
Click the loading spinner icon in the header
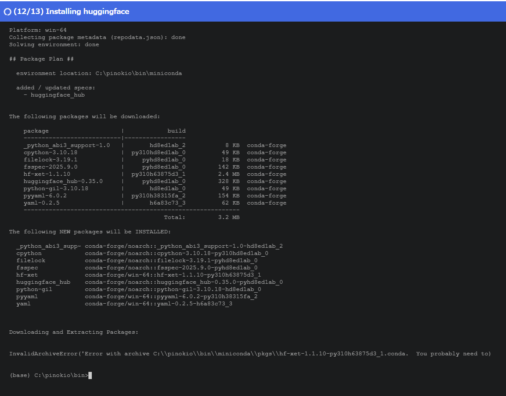(x=8, y=11)
